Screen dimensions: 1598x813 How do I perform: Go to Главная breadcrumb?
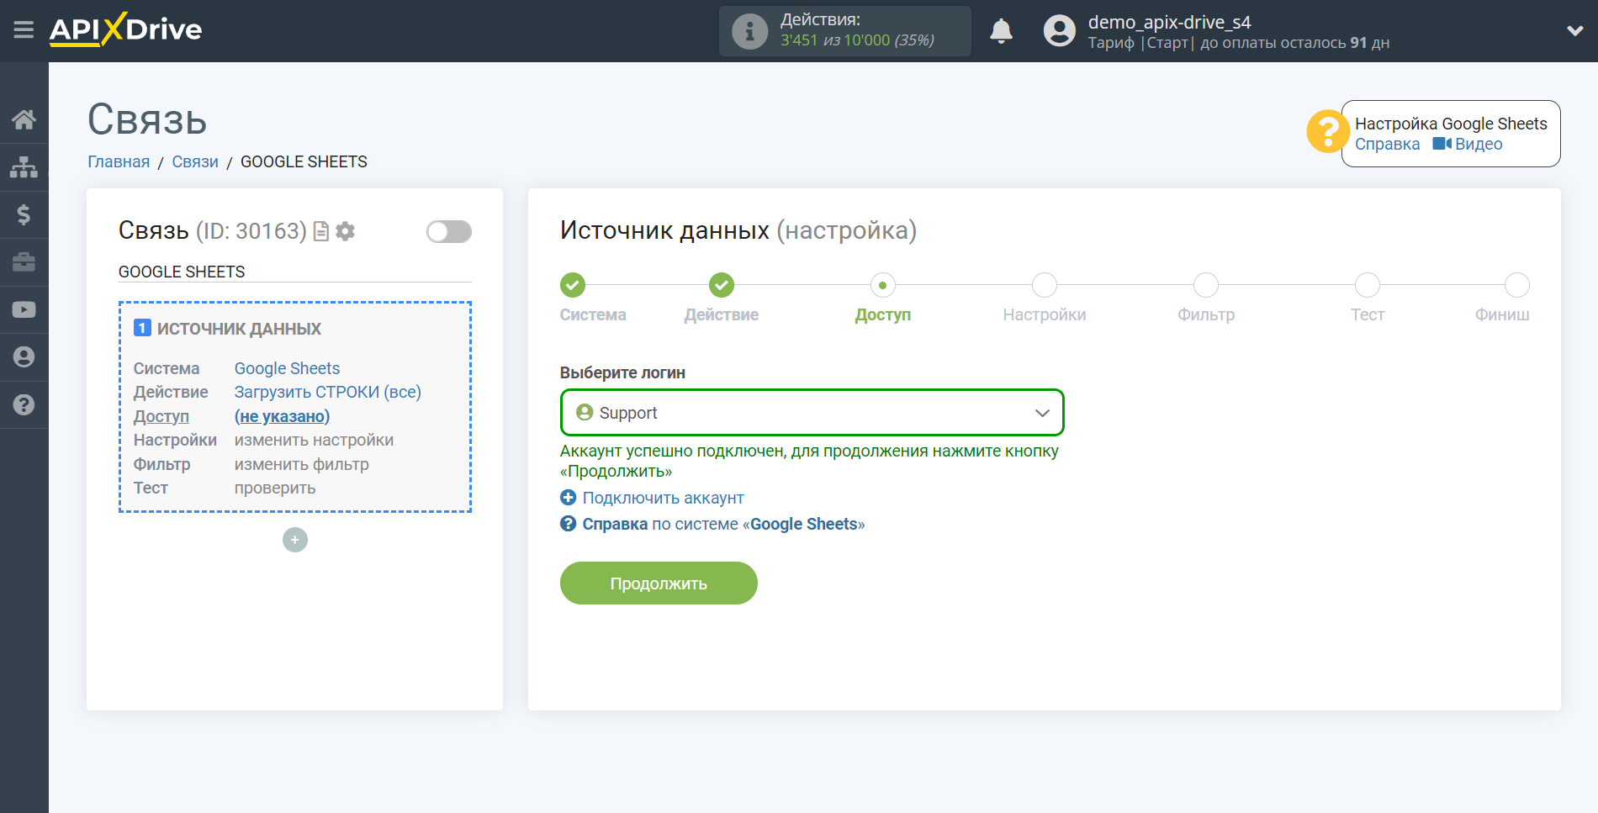(x=119, y=161)
